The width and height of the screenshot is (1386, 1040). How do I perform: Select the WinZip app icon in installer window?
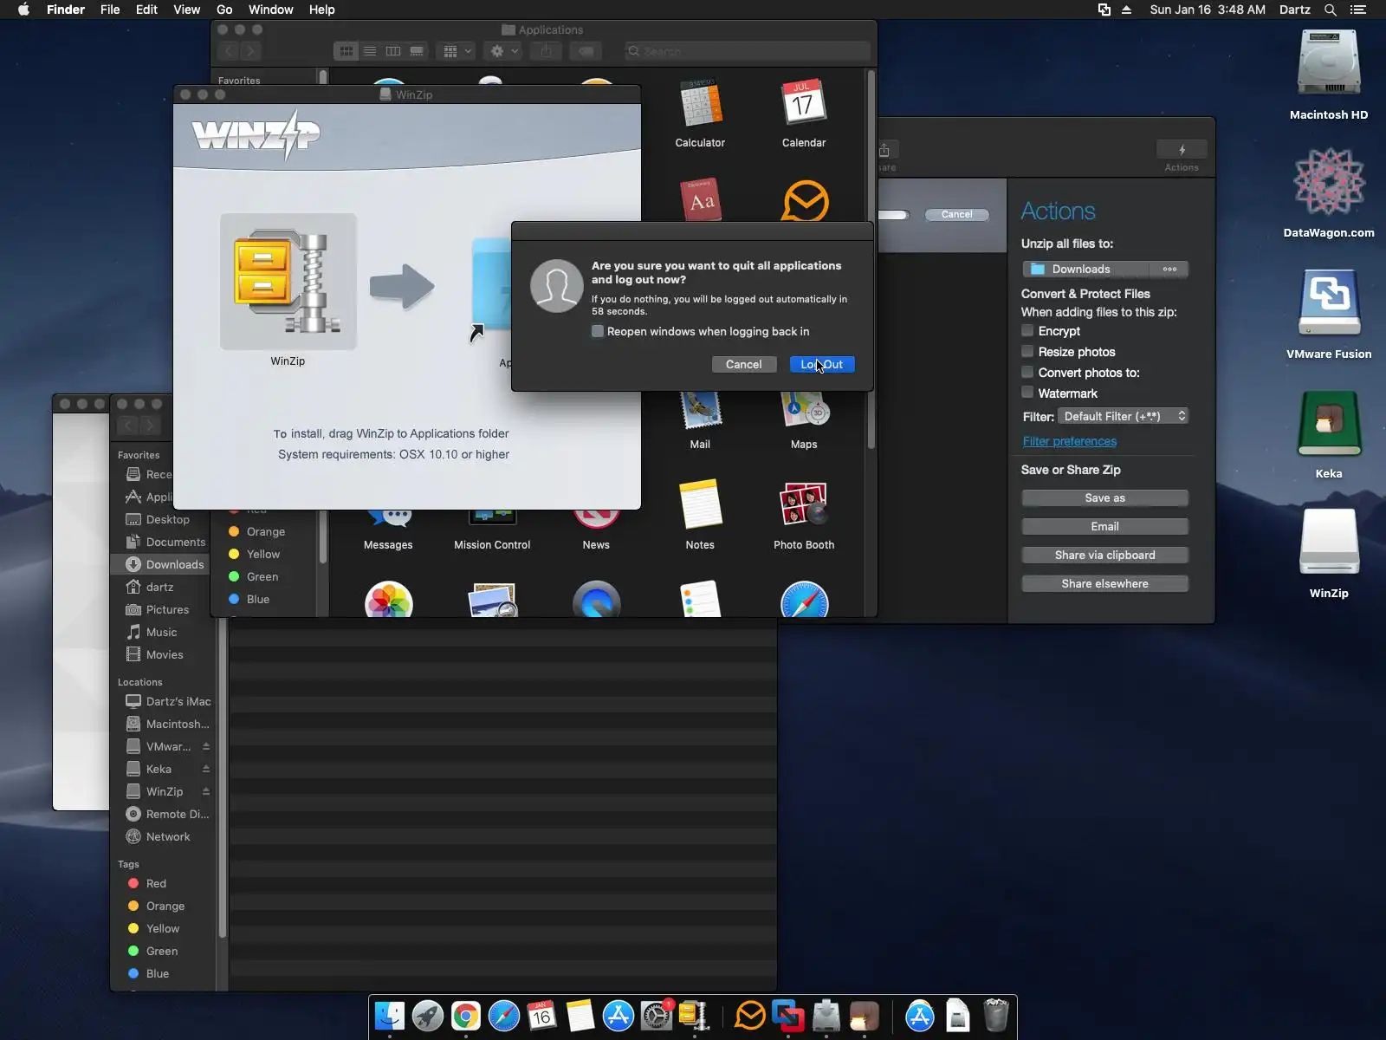coord(288,282)
